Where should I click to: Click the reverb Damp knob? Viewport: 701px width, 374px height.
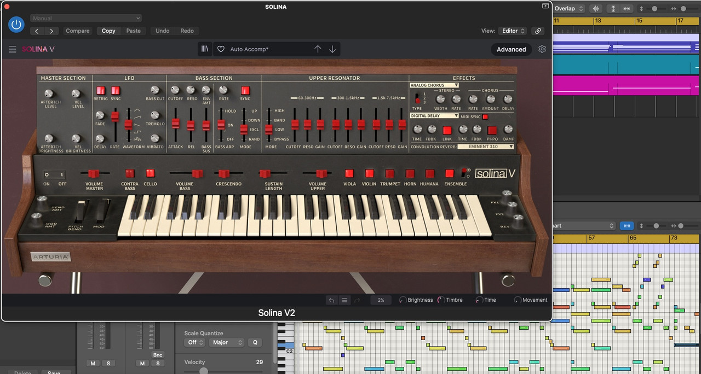[508, 130]
